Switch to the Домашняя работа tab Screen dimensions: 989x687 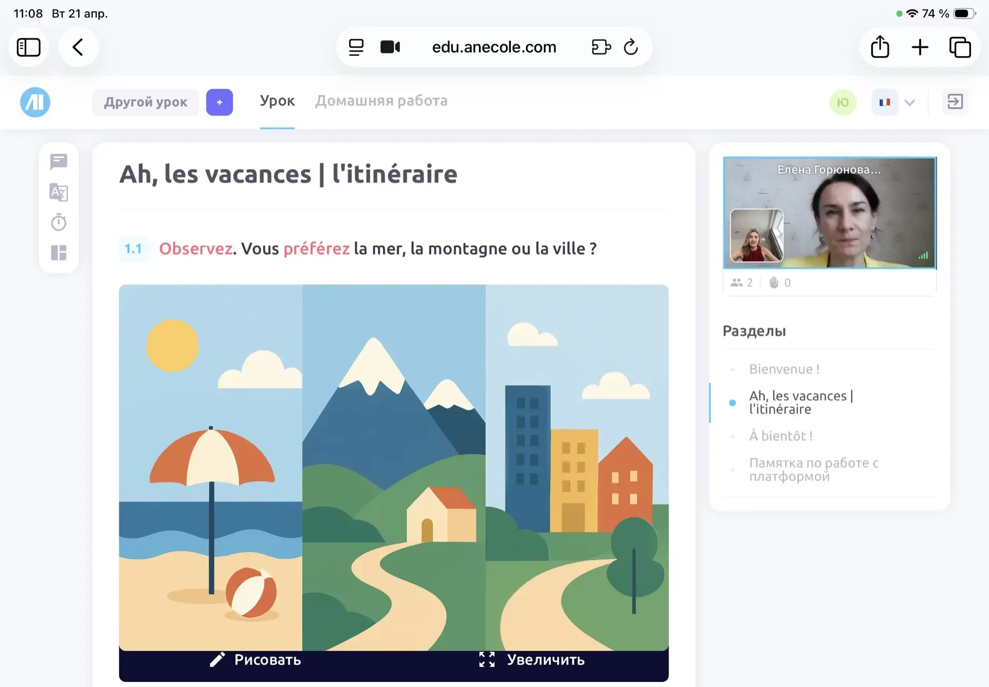point(381,101)
